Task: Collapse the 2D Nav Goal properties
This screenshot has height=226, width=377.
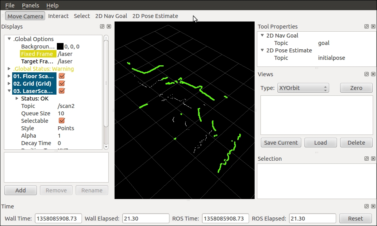Action: [x=262, y=35]
